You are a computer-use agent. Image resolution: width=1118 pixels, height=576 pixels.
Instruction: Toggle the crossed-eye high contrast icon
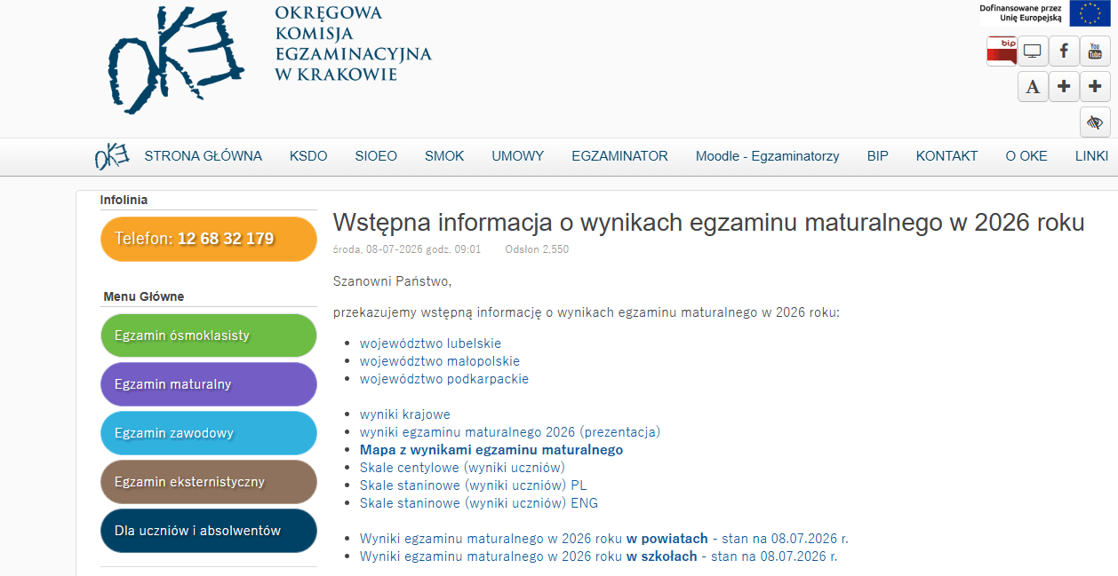[1095, 122]
